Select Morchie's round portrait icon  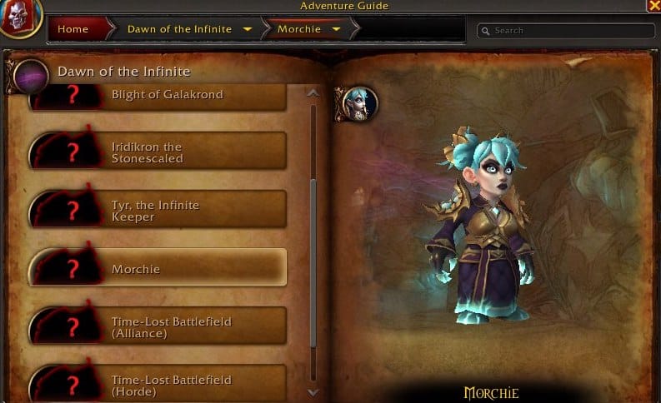pyautogui.click(x=359, y=103)
